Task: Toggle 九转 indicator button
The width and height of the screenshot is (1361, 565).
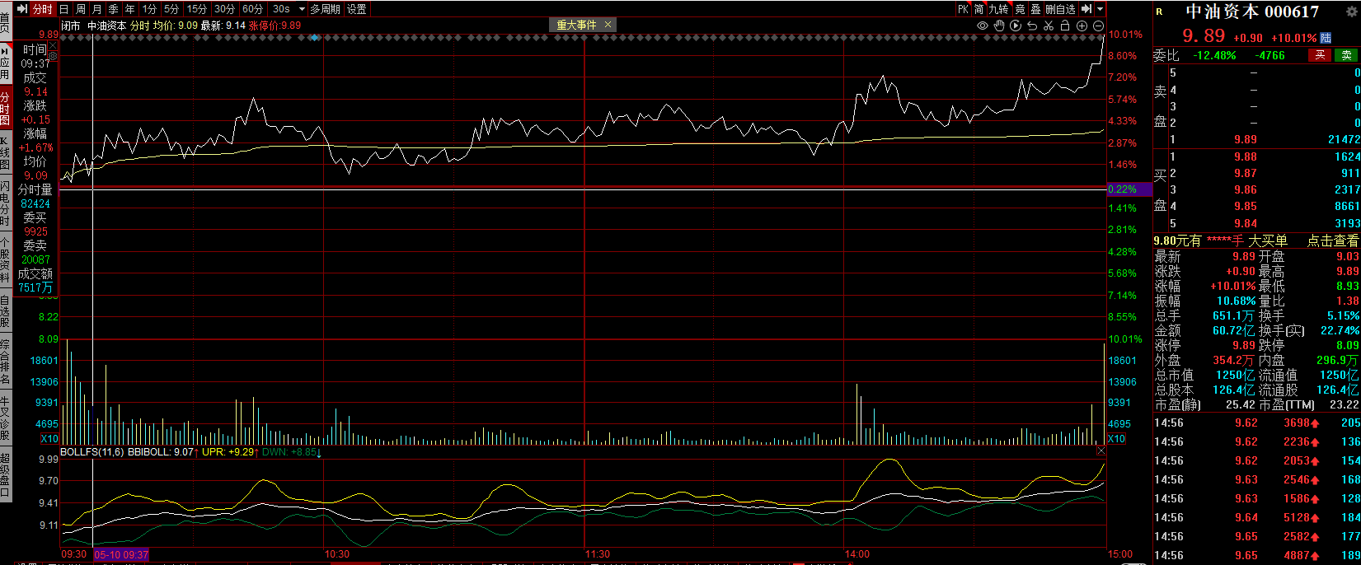Action: pos(999,9)
